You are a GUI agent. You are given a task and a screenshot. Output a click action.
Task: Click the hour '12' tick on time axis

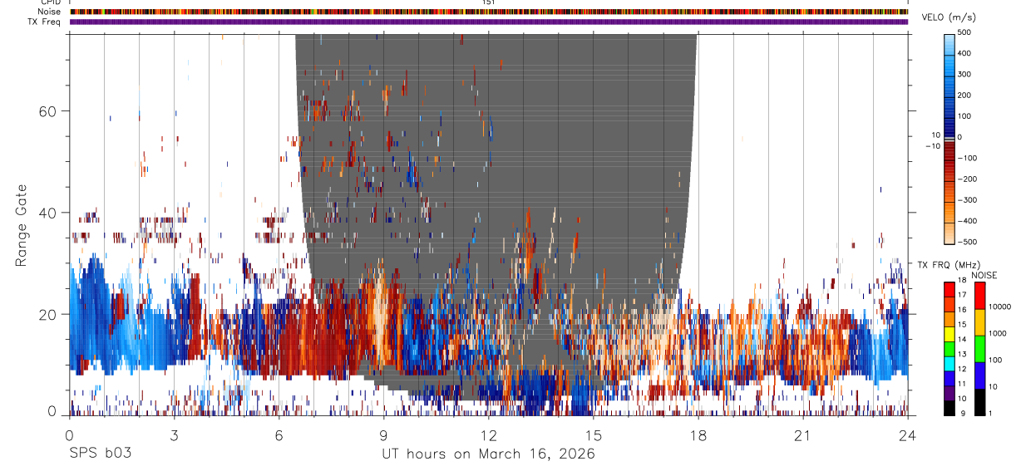tap(488, 434)
